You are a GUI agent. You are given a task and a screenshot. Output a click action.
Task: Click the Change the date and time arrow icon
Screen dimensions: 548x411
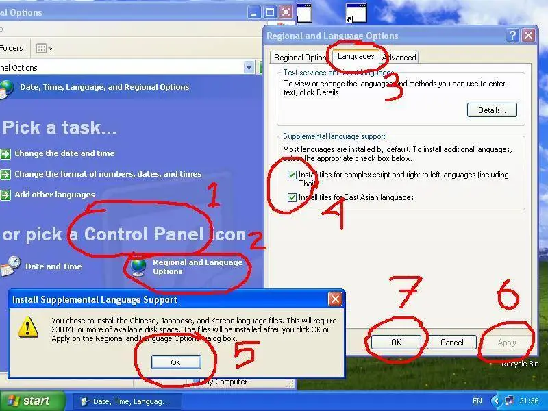(x=5, y=153)
